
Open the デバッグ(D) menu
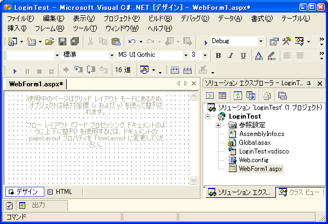195,19
